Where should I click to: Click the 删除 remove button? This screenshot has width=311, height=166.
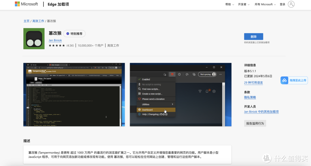click(253, 37)
